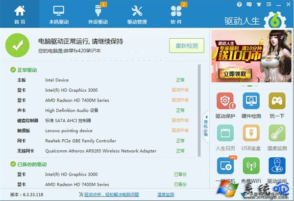The image size is (294, 201).
Task: Select the High Definition Audio 设备 row
Action: [103, 110]
